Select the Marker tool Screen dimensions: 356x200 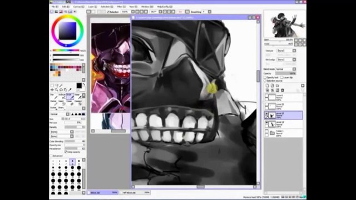click(54, 102)
